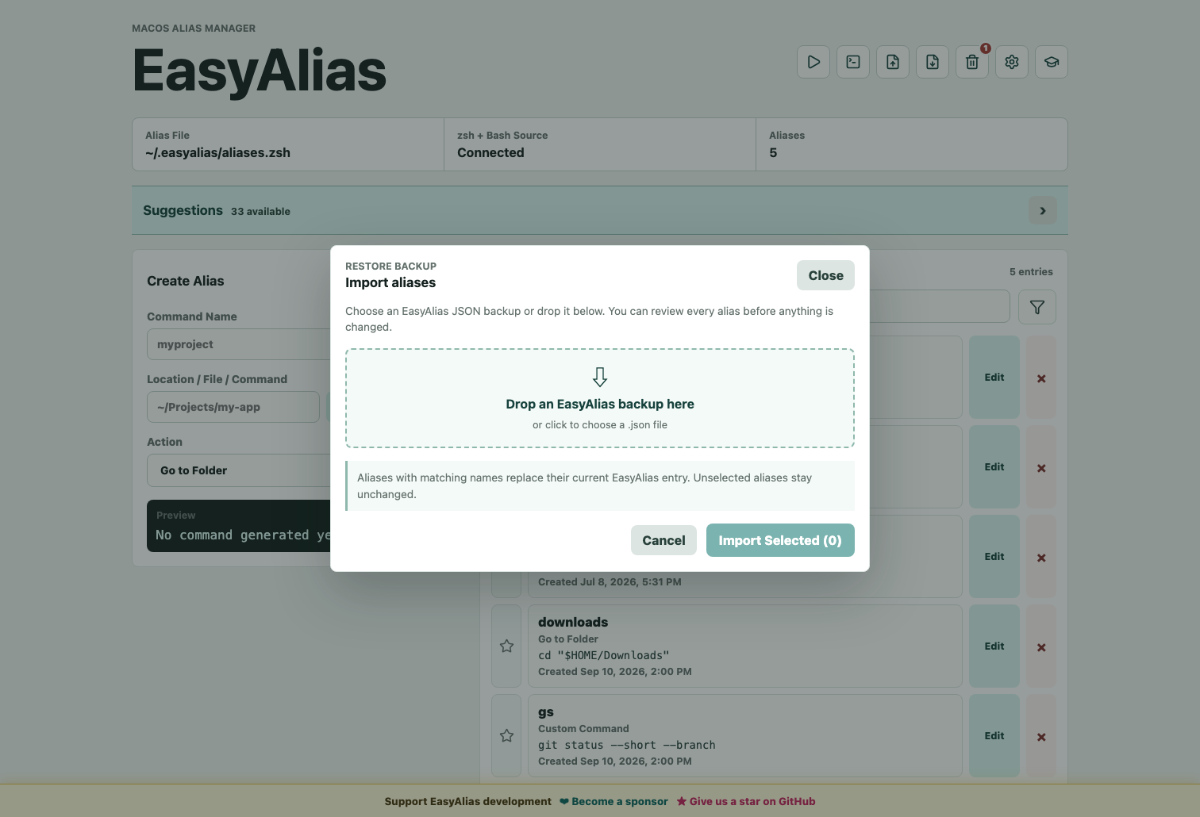Click the funnel filter icon

1037,307
